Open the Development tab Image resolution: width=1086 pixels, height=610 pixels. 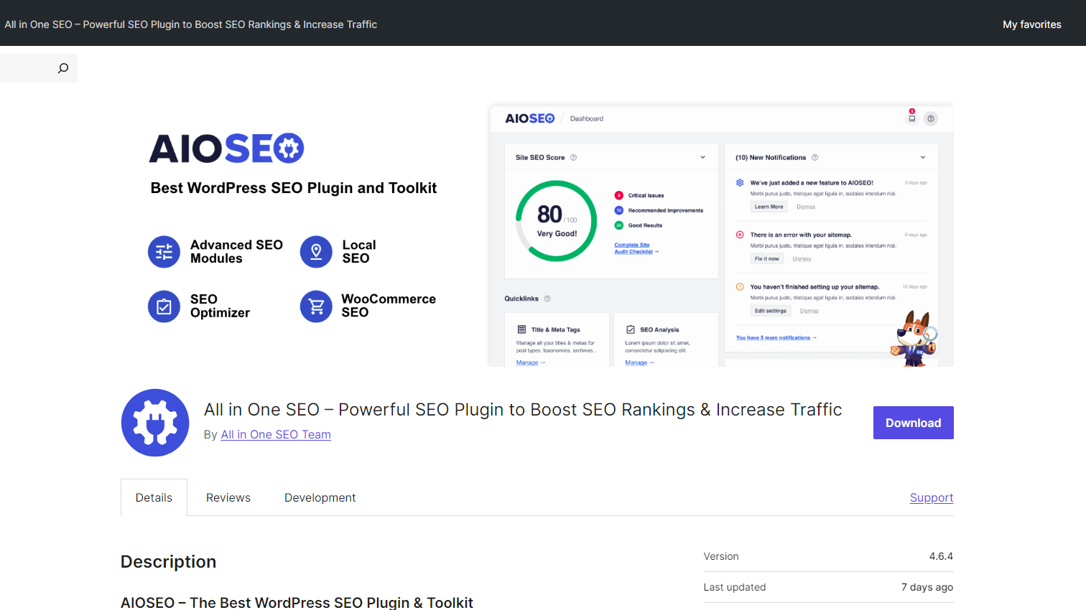click(x=320, y=497)
